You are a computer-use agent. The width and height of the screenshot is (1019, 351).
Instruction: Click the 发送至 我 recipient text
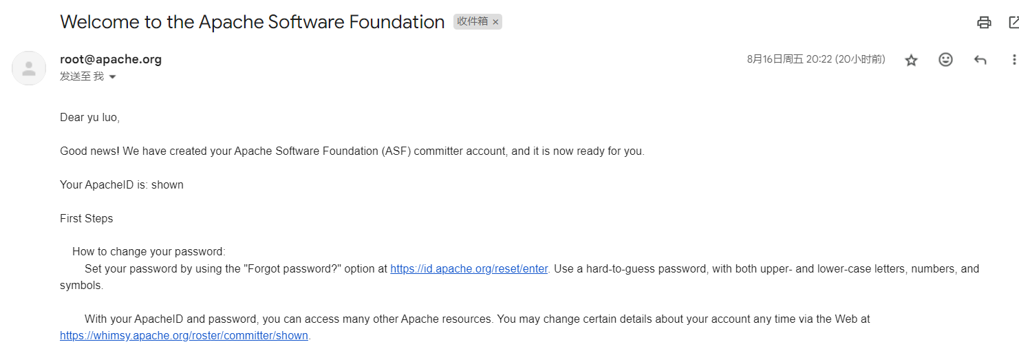tap(81, 76)
